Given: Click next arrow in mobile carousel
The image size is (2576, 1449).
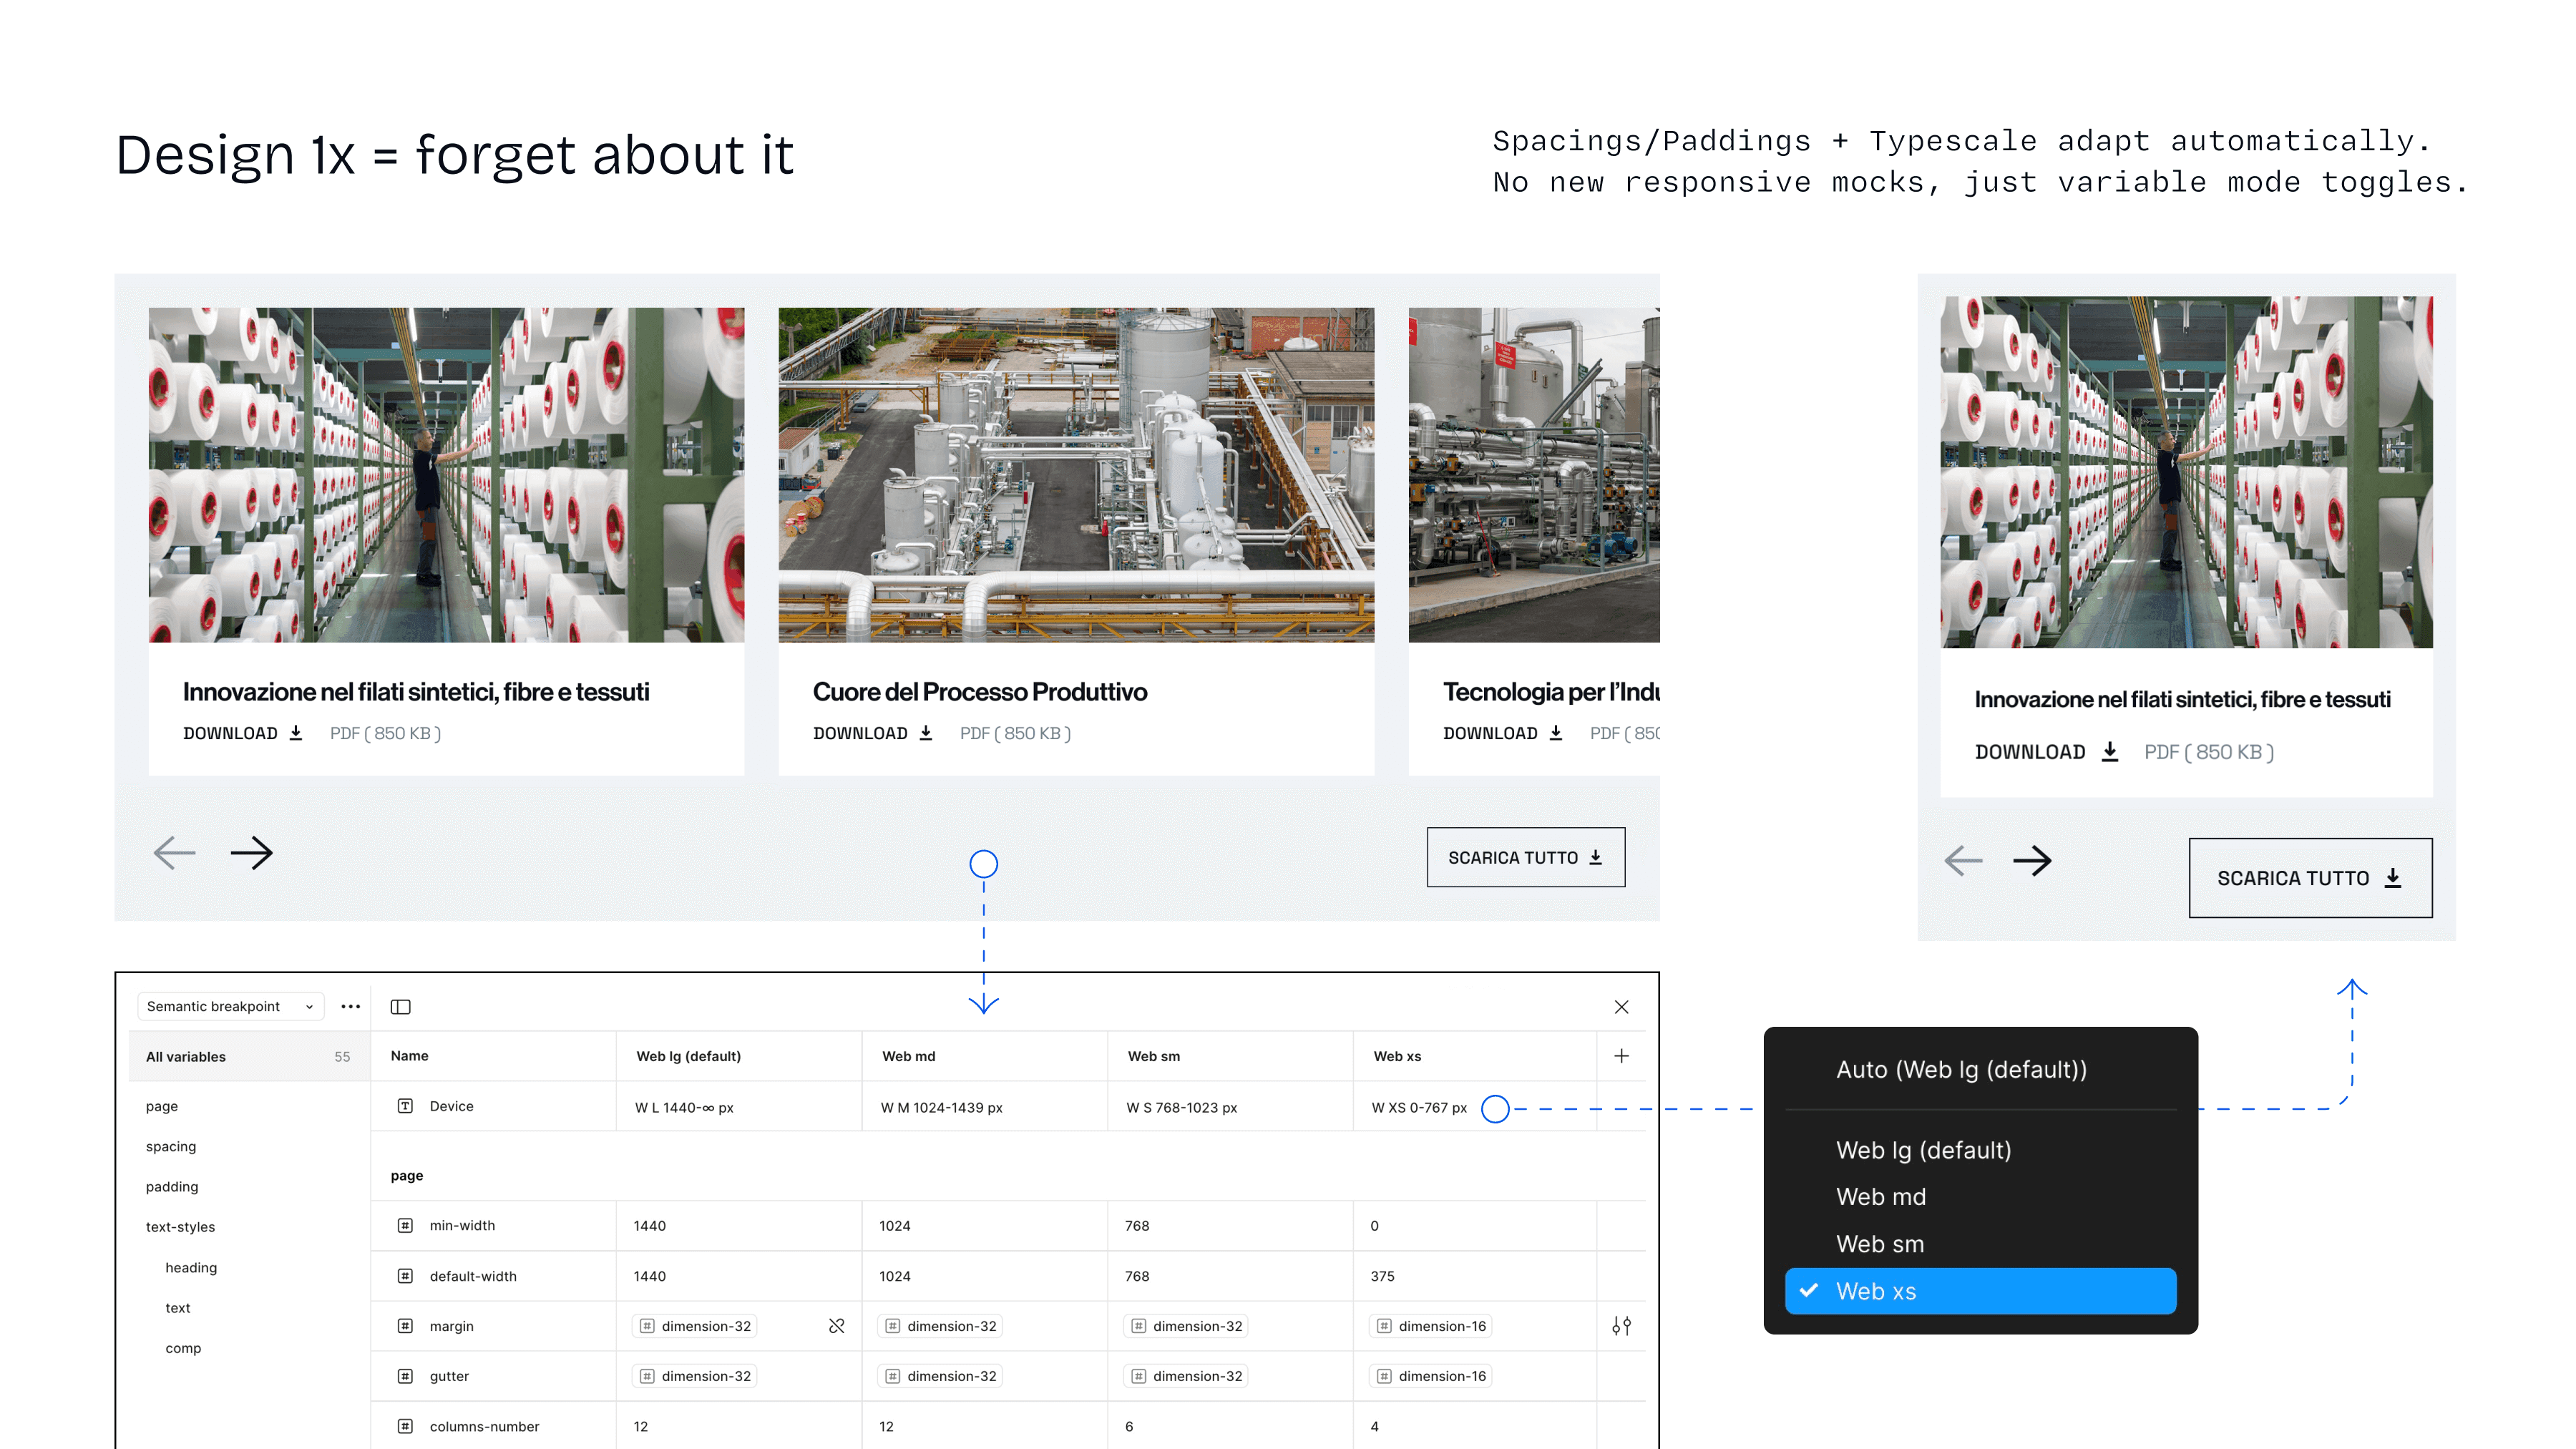Looking at the screenshot, I should (2032, 860).
